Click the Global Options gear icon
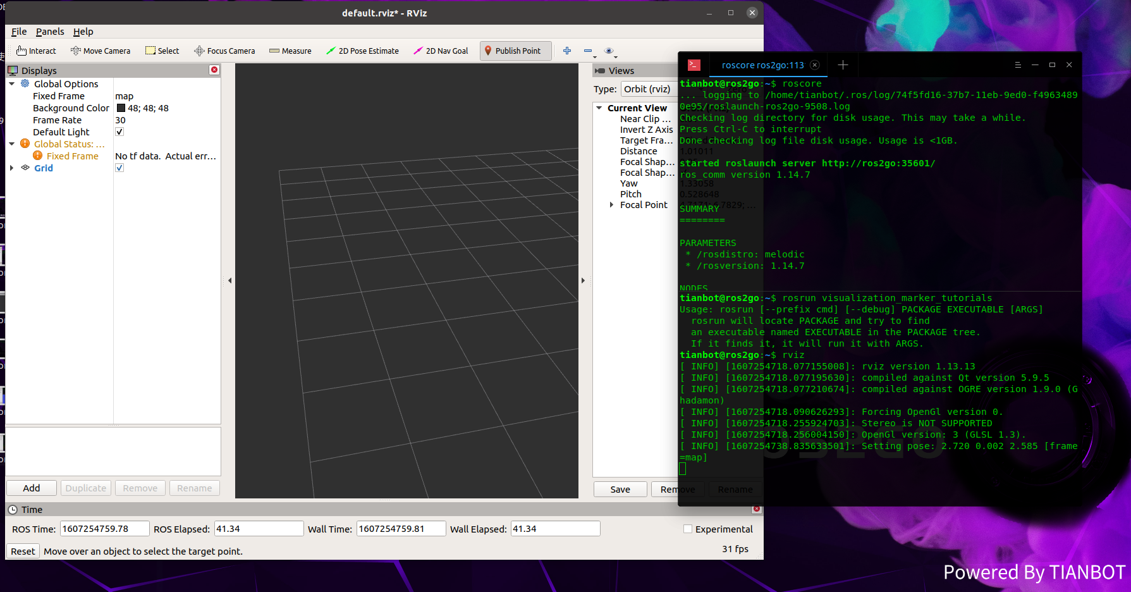This screenshot has width=1131, height=592. click(25, 83)
